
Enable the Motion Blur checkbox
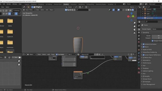[144, 58]
